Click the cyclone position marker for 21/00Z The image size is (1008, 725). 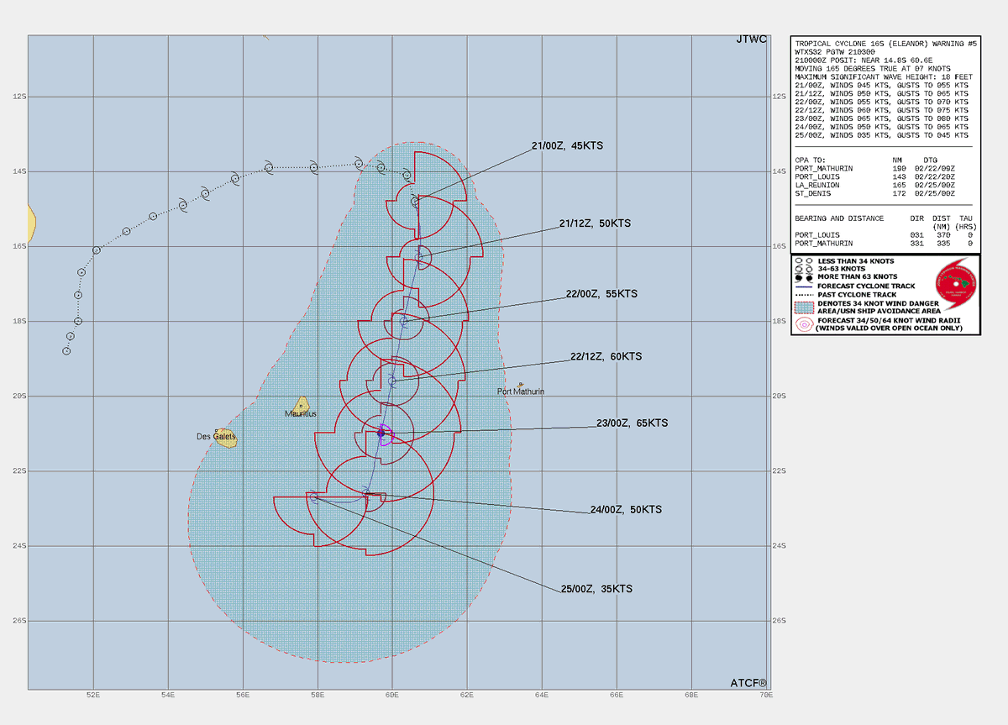click(415, 202)
